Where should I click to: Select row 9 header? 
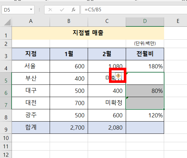[6, 128]
